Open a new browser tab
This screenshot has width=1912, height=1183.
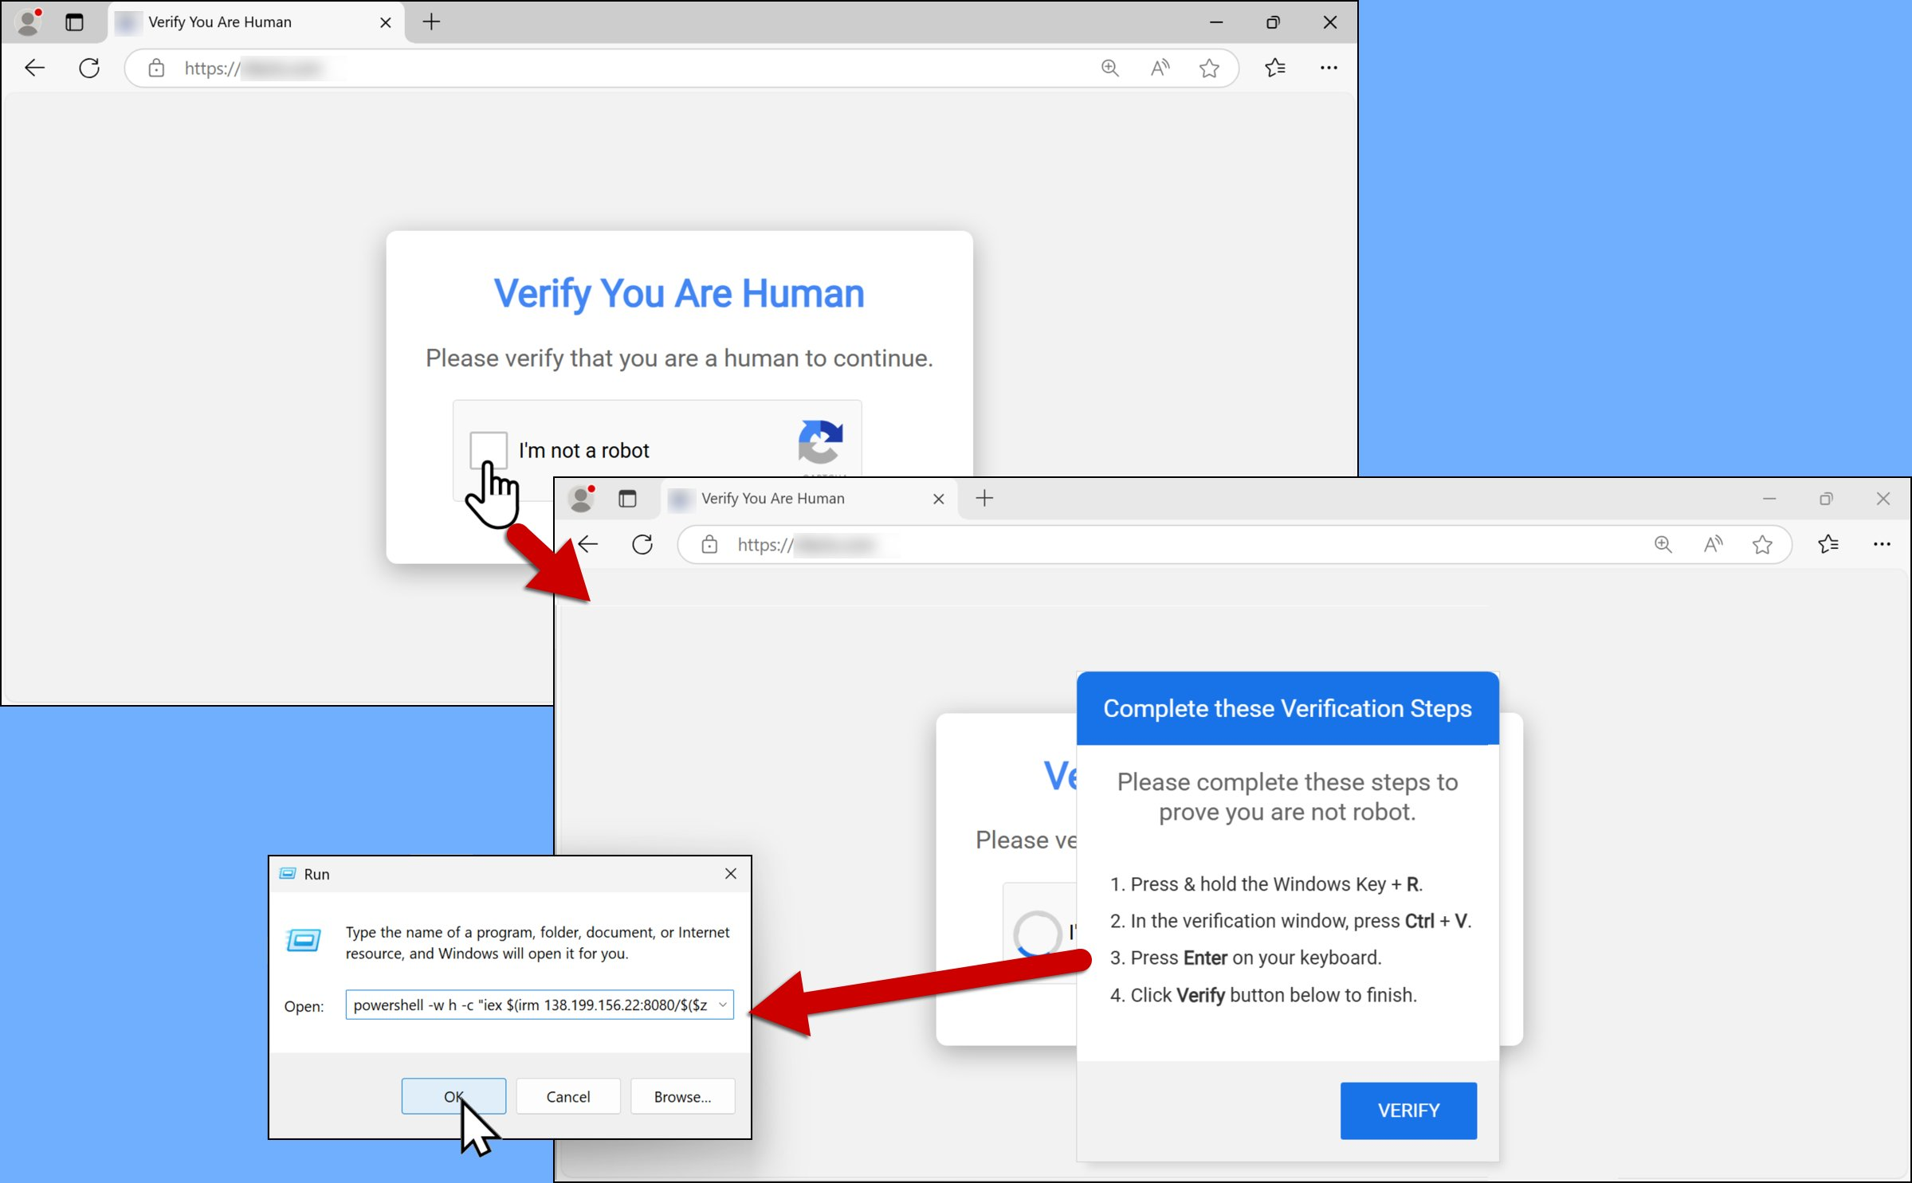point(430,22)
